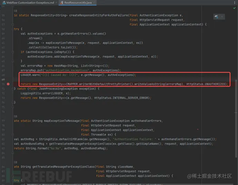Click LOGGER.warn on line 68
The width and height of the screenshot is (238, 185).
[30, 75]
